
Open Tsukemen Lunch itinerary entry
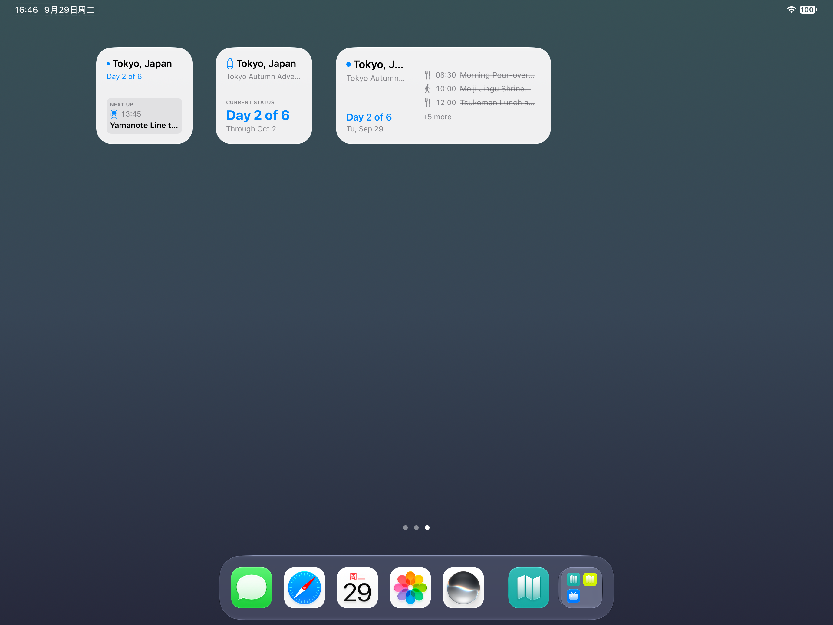[479, 102]
